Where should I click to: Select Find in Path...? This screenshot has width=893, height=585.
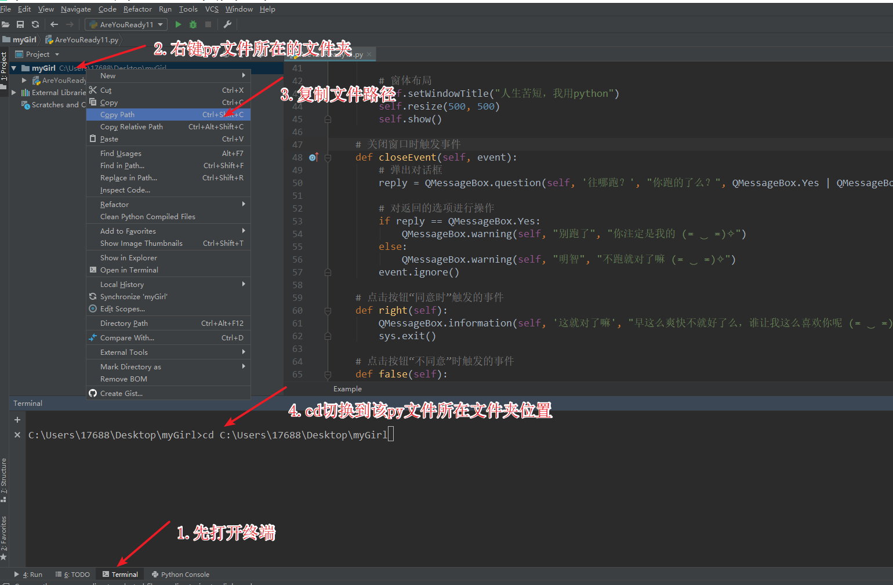tap(168, 165)
